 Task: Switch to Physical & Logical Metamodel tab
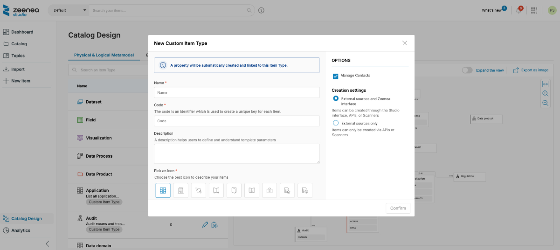[104, 55]
